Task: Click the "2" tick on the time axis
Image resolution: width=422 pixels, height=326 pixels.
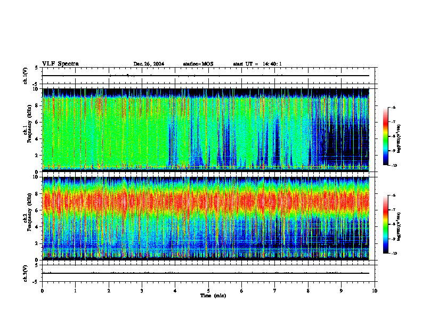Action: coord(109,291)
